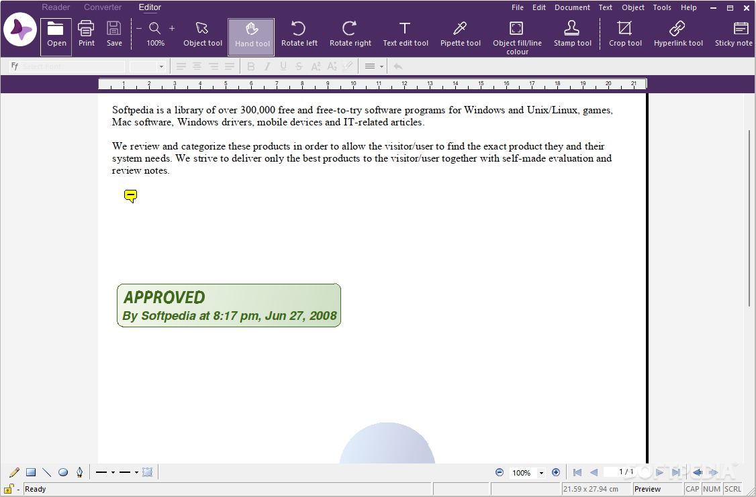
Task: Open a file with the Open button
Action: coord(56,37)
